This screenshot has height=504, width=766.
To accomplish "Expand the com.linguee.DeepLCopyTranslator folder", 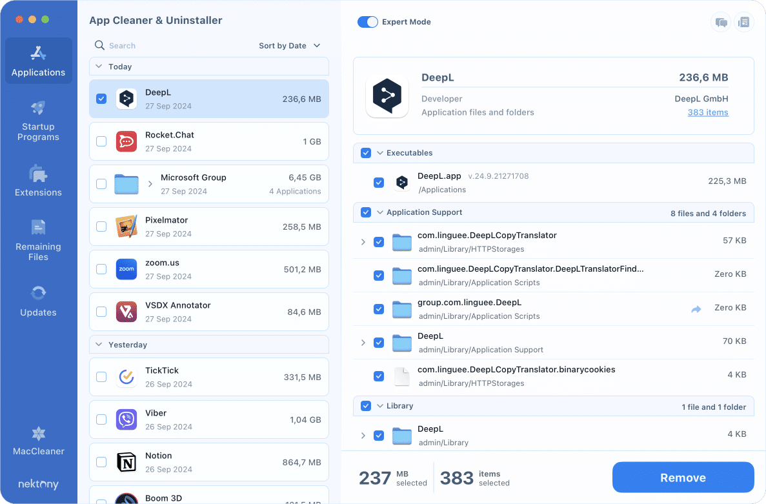I will click(x=363, y=242).
